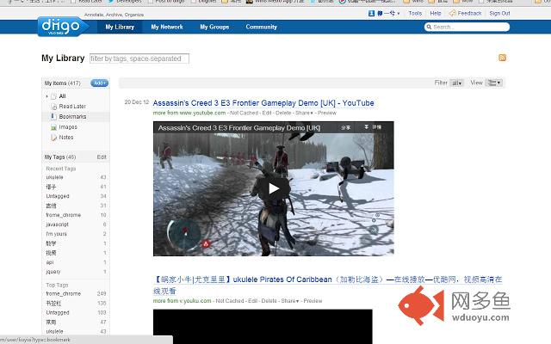The height and width of the screenshot is (344, 551).
Task: Click the Notes sidebar icon
Action: point(53,138)
